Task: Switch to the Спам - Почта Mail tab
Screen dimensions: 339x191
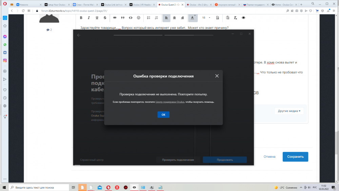Action: coord(85,4)
